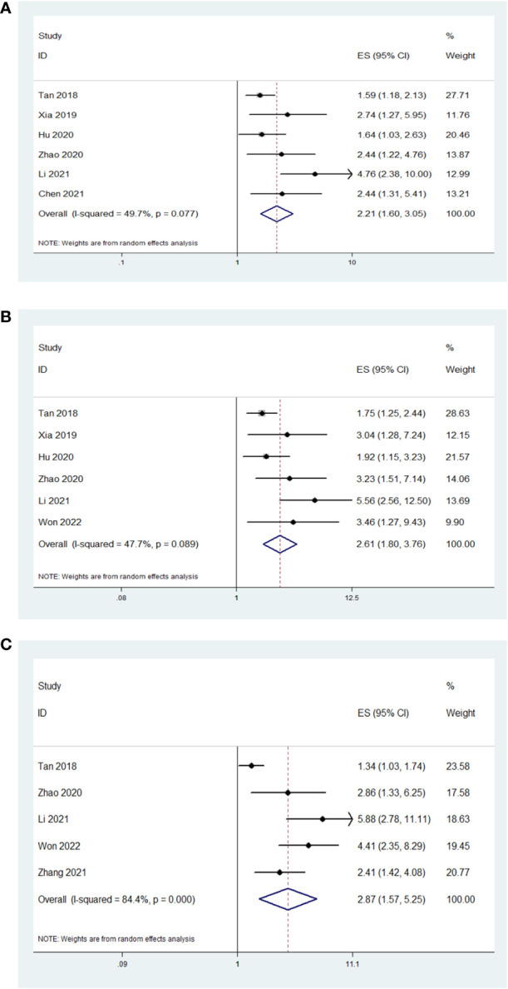Image resolution: width=508 pixels, height=989 pixels.
Task: Select Tan 2018 point marker in panel B
Action: 263,412
